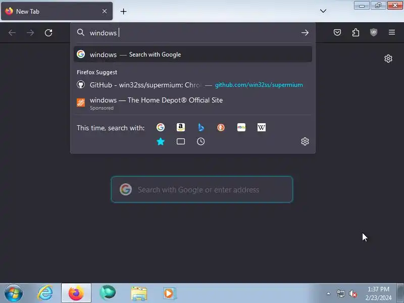This screenshot has height=303, width=404.
Task: Close the New Tab tab
Action: 105,11
